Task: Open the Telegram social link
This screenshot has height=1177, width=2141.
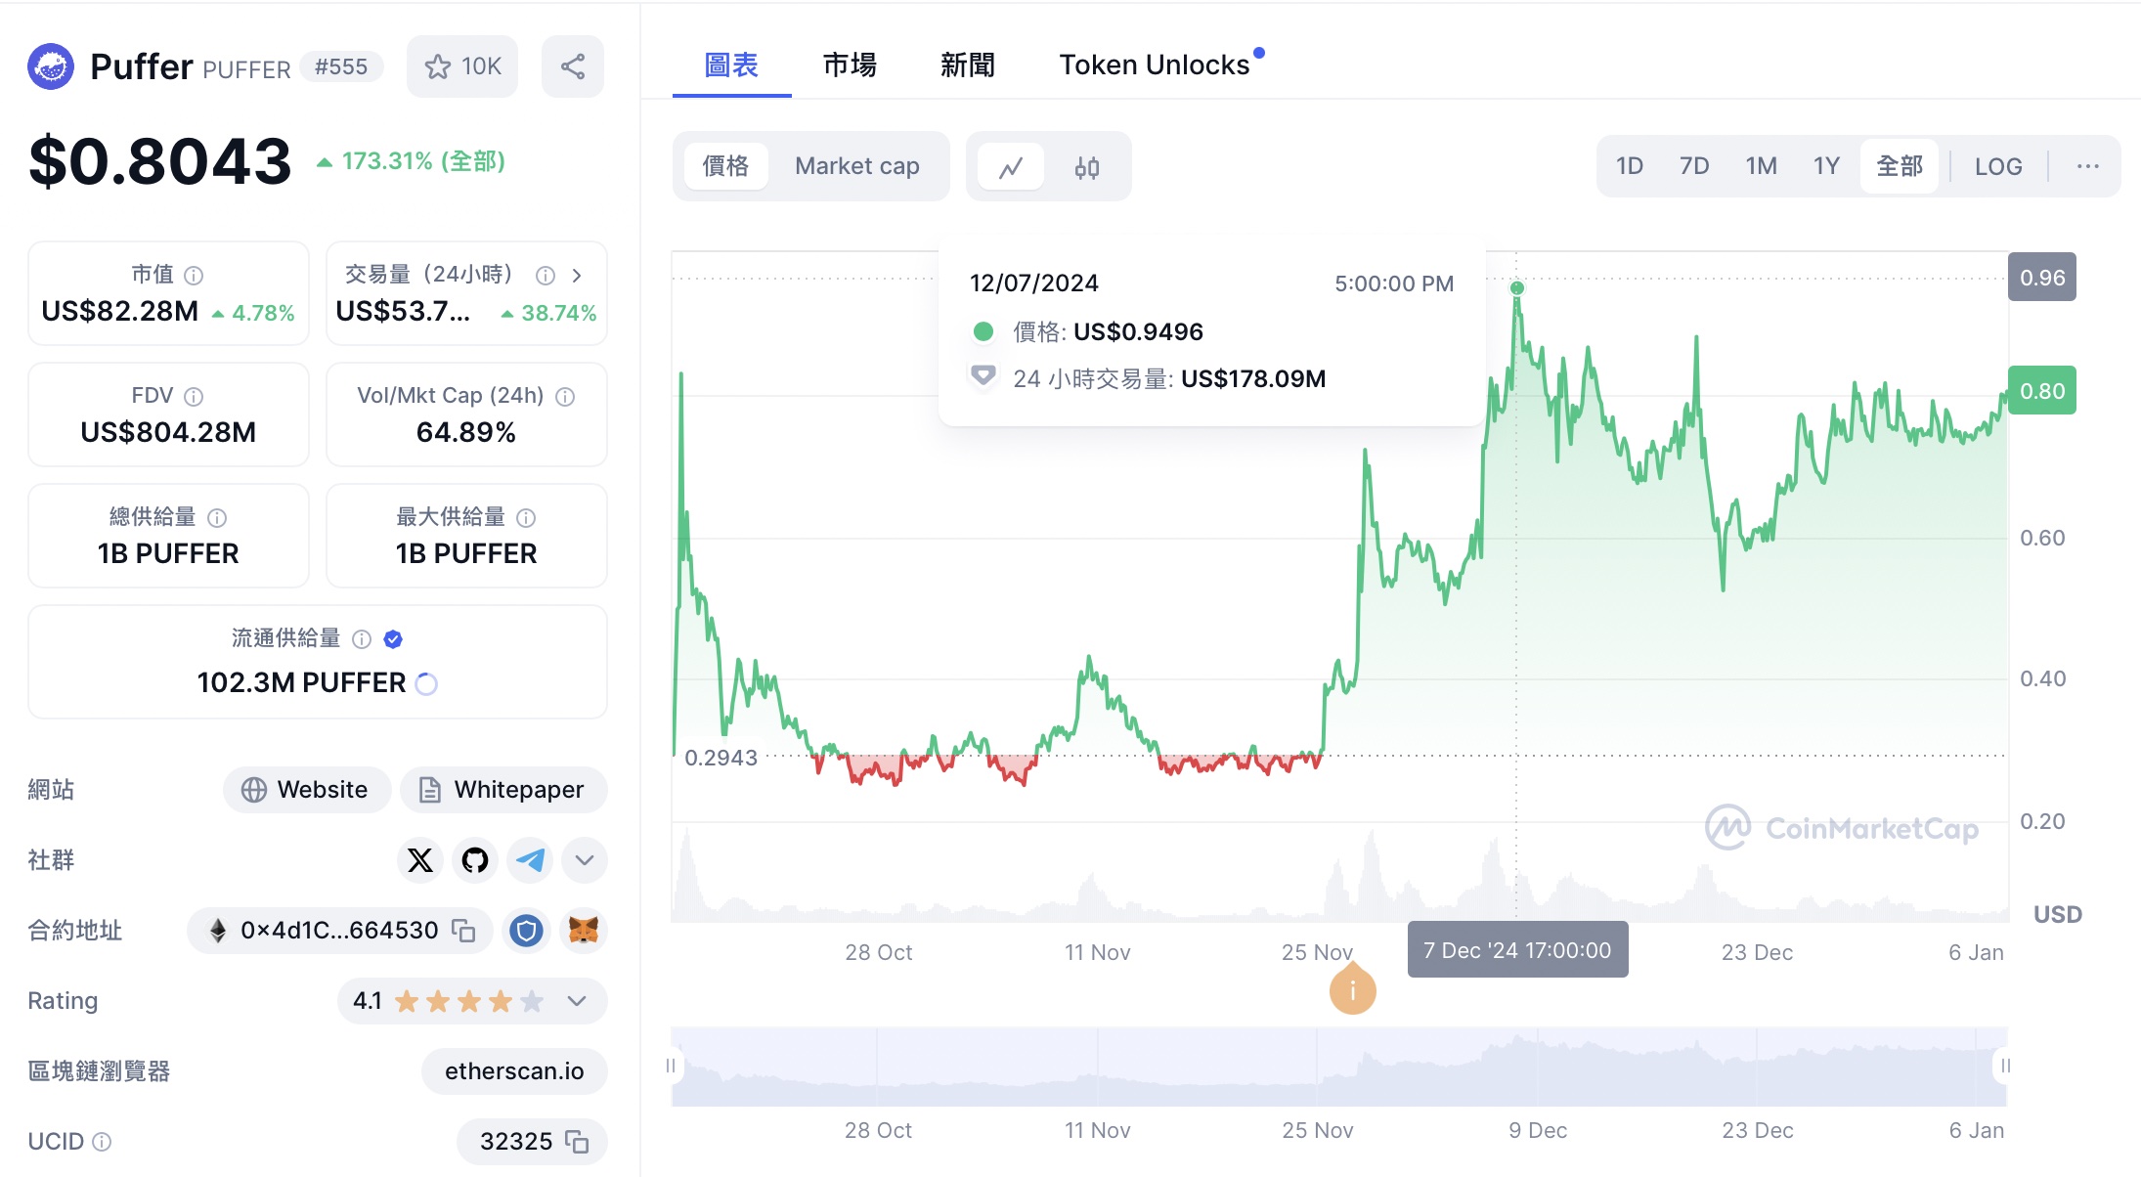Action: [x=530, y=860]
